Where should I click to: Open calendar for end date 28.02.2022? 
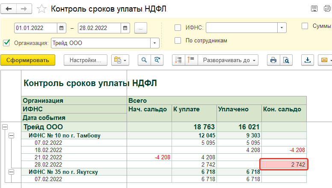[x=125, y=28]
